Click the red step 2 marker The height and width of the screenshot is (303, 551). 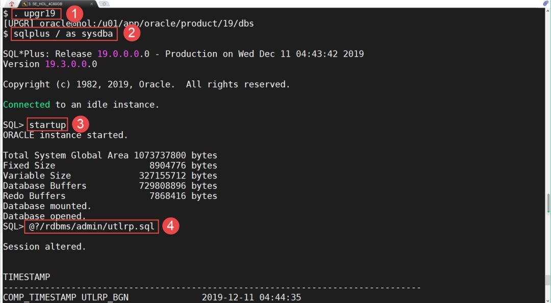coord(132,34)
